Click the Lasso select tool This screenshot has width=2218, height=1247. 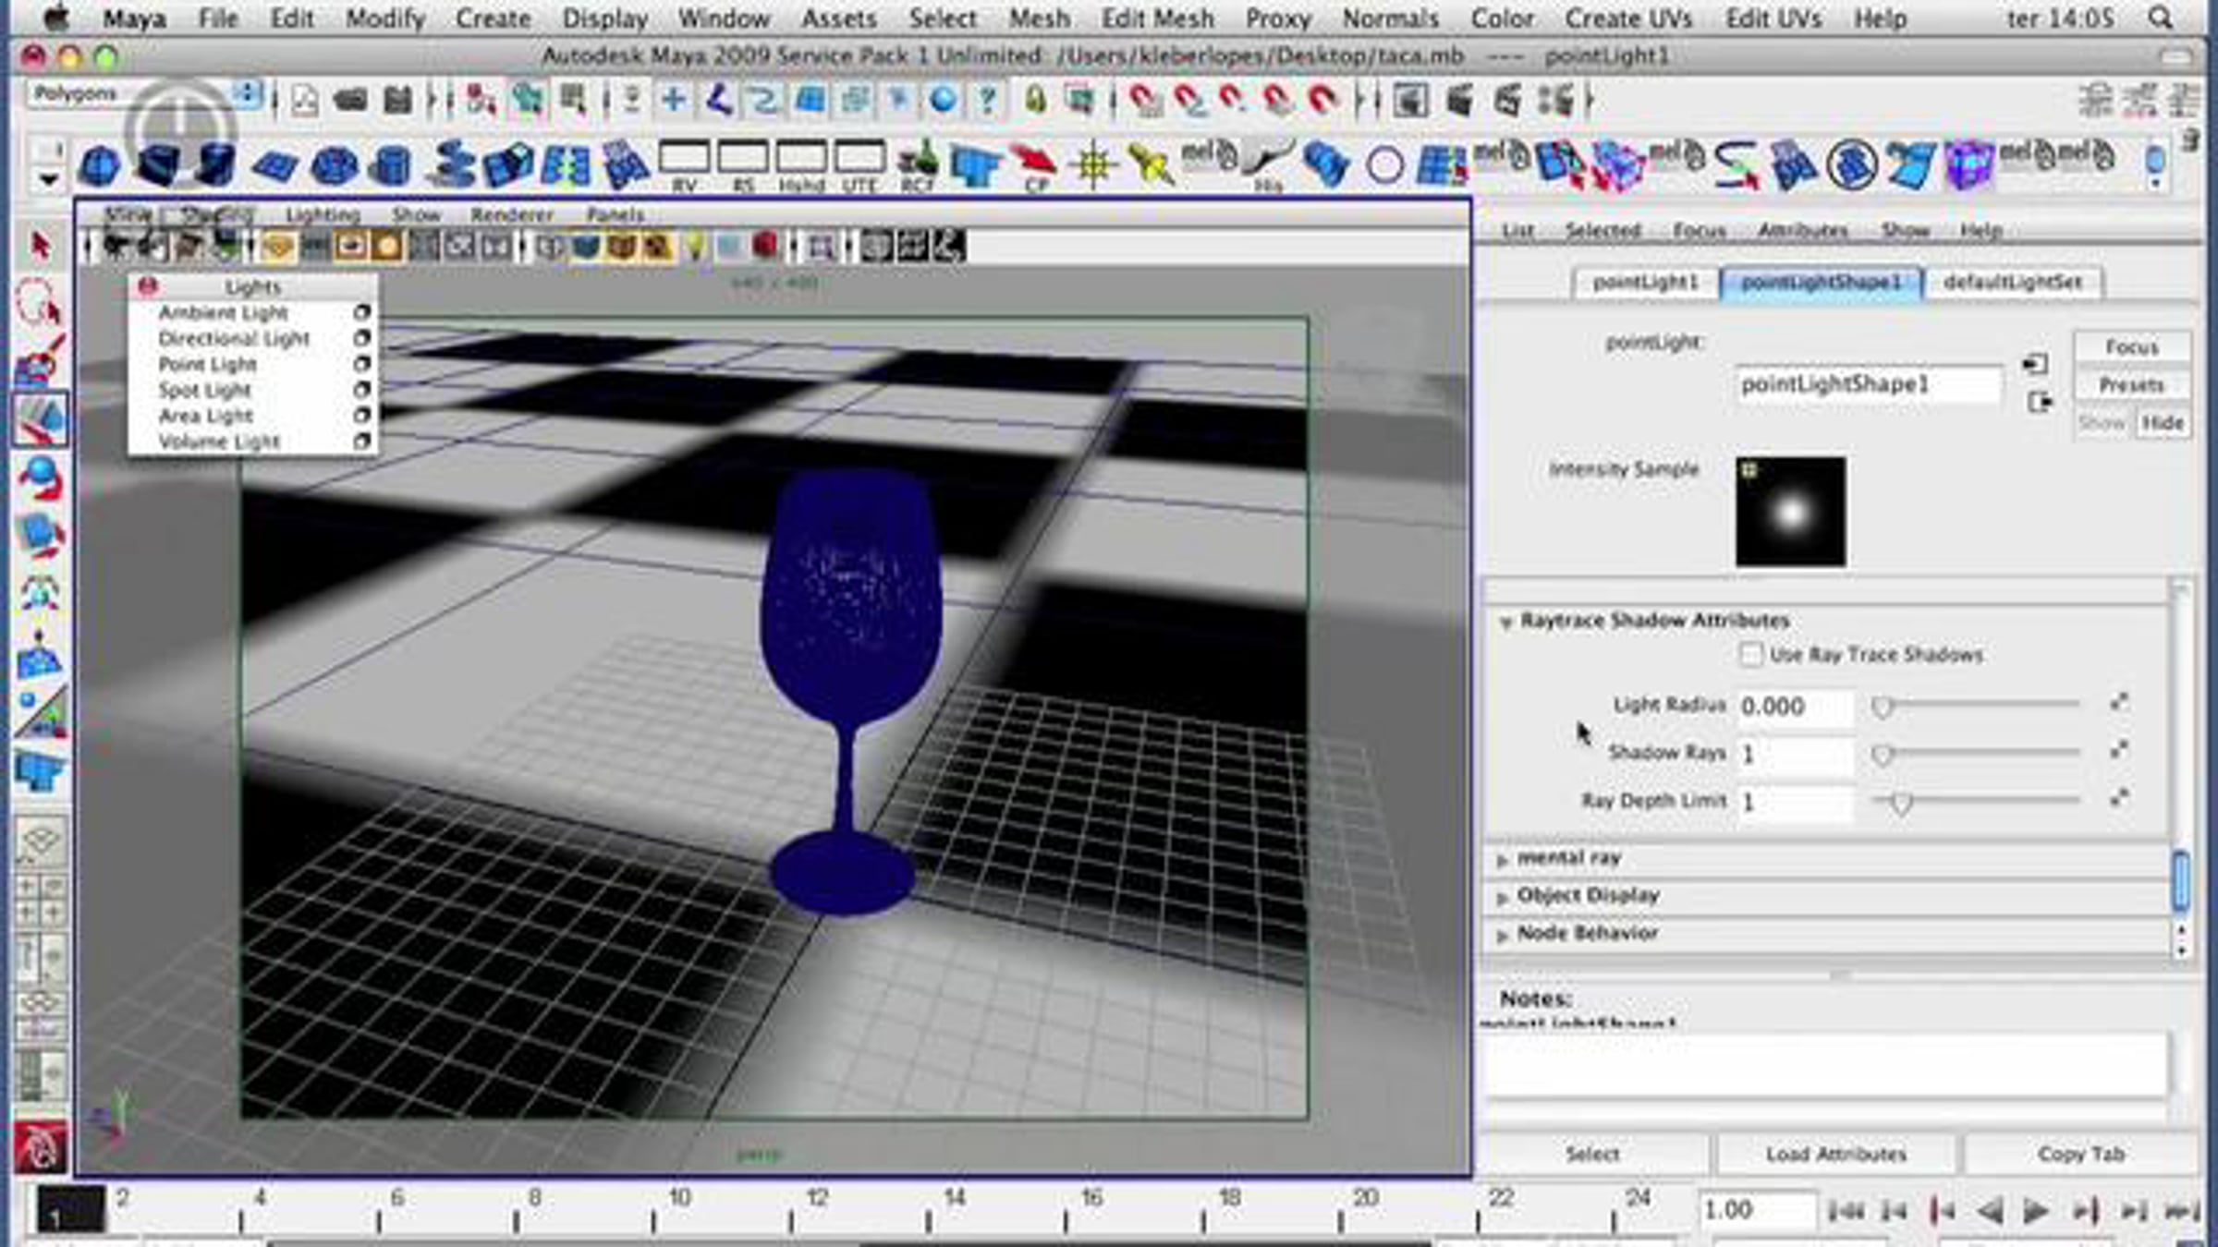(x=40, y=301)
